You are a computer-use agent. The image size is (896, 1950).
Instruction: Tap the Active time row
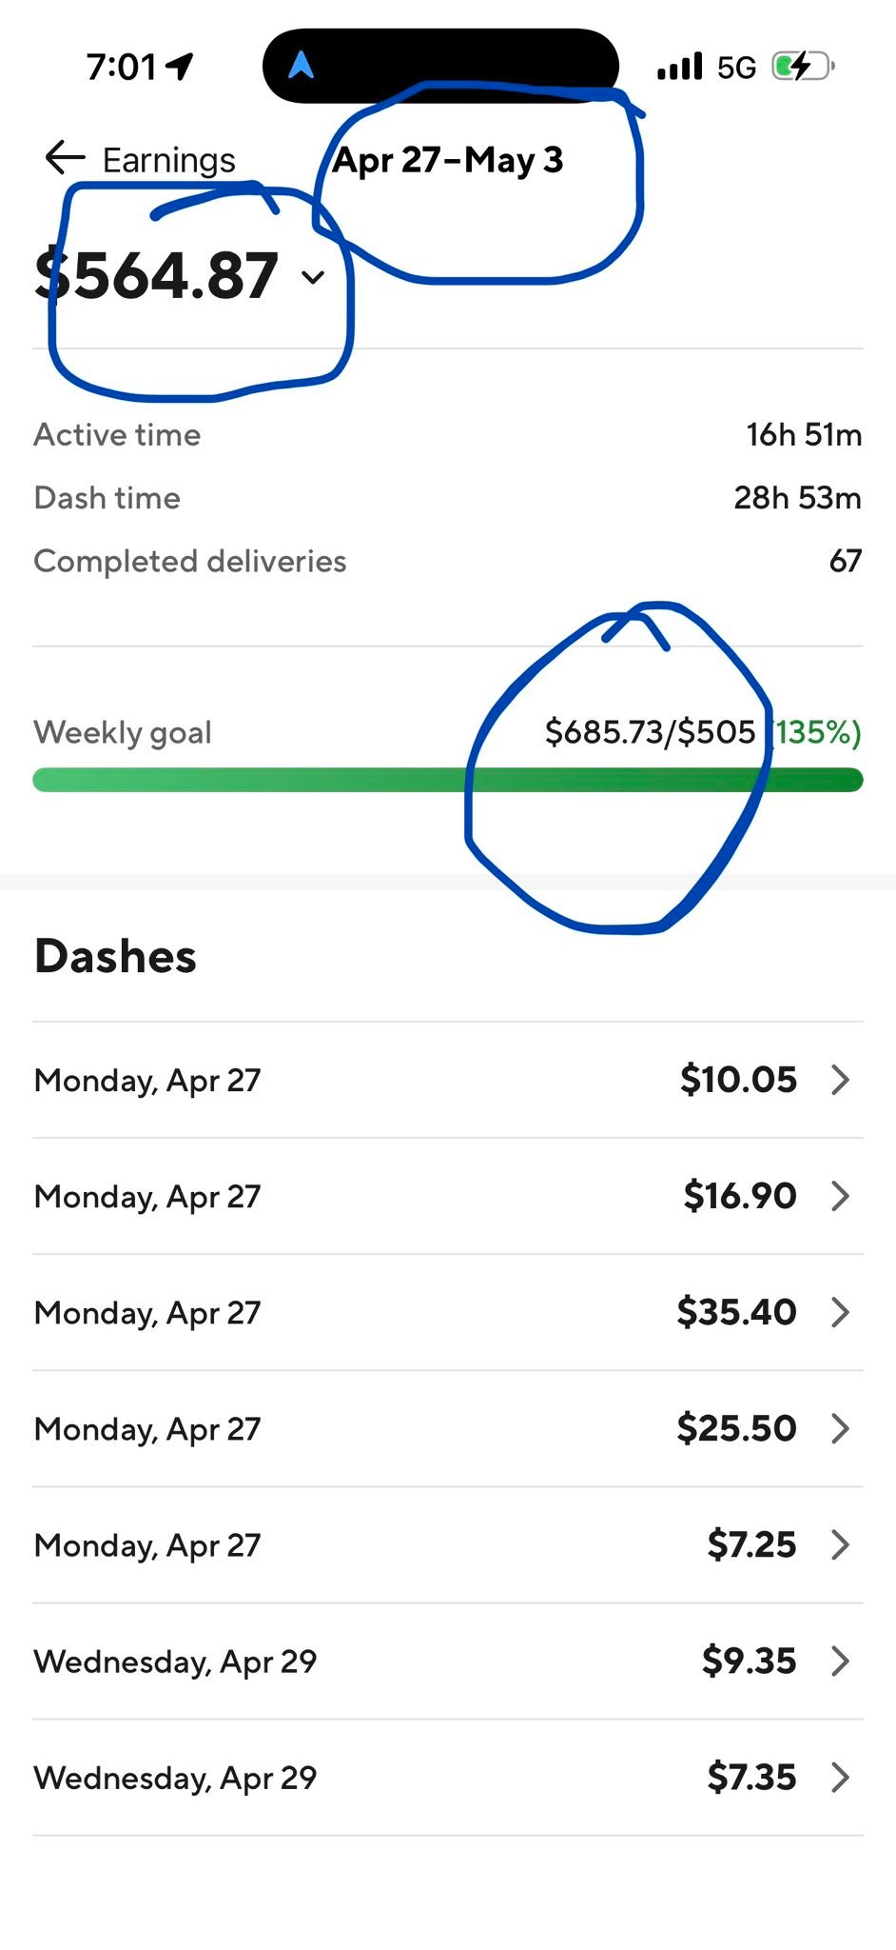447,434
